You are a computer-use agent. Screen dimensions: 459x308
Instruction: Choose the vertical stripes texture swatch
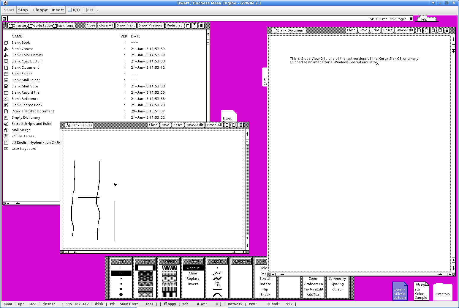pos(169,295)
